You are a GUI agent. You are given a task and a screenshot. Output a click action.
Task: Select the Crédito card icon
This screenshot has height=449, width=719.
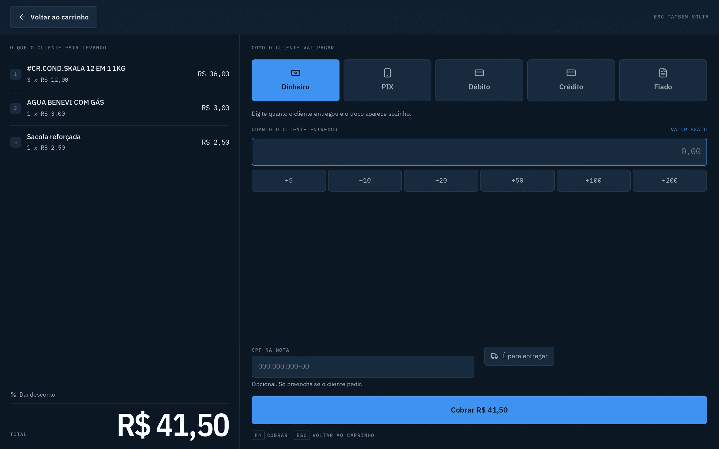571,73
